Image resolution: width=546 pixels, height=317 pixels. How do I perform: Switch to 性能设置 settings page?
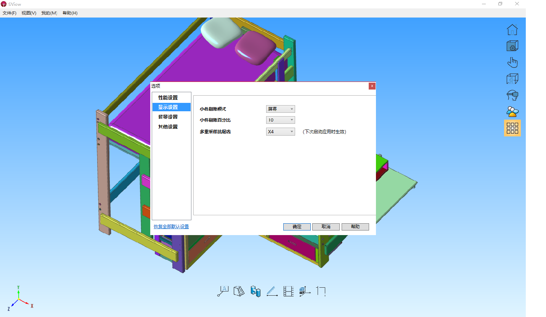pos(171,98)
